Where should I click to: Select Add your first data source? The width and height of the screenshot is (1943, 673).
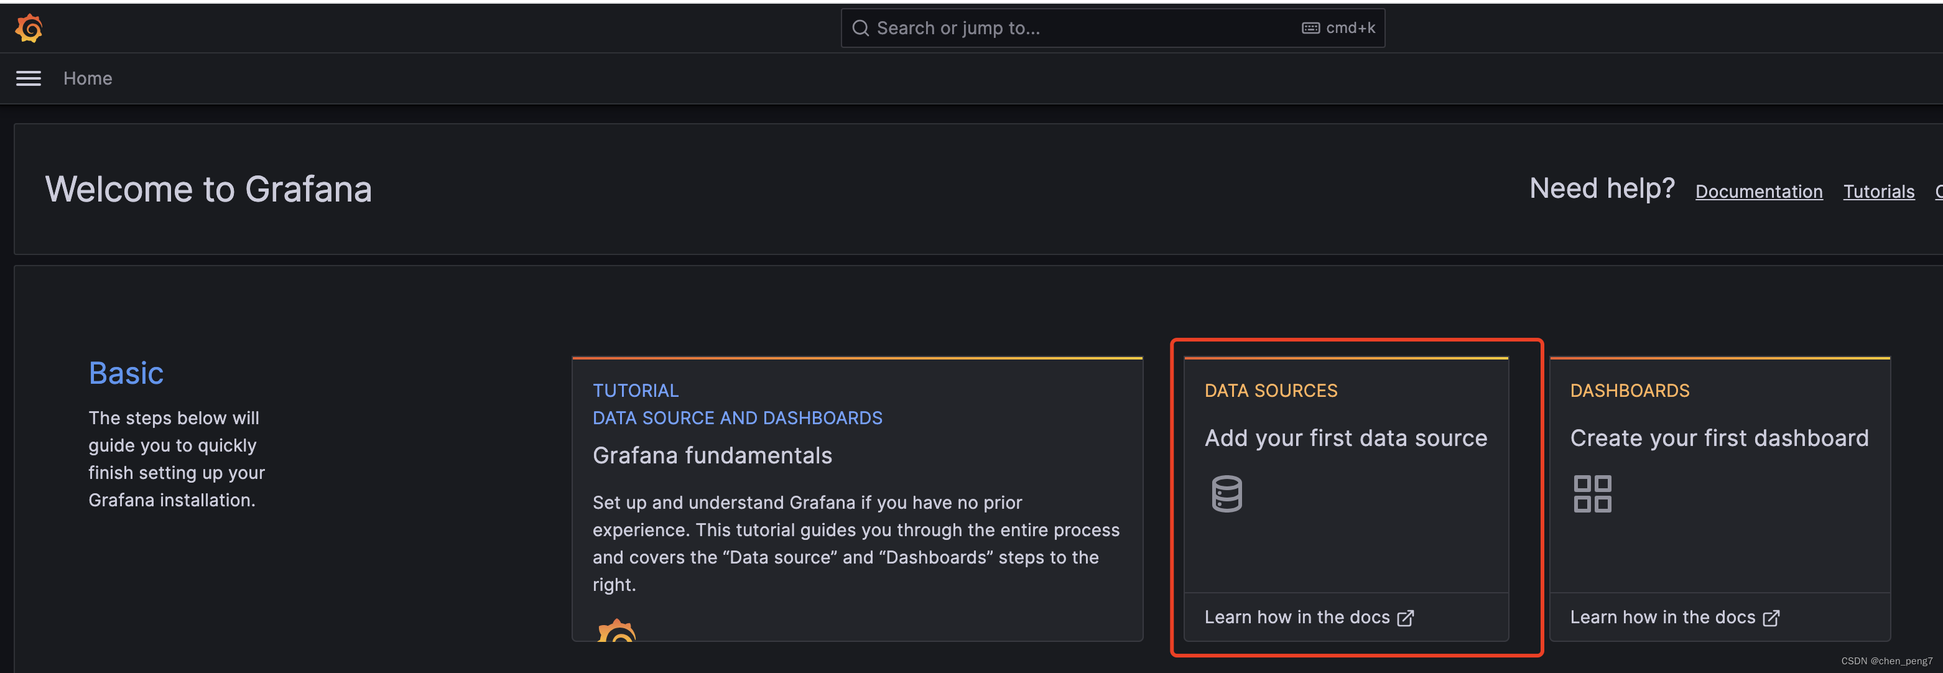click(1346, 439)
